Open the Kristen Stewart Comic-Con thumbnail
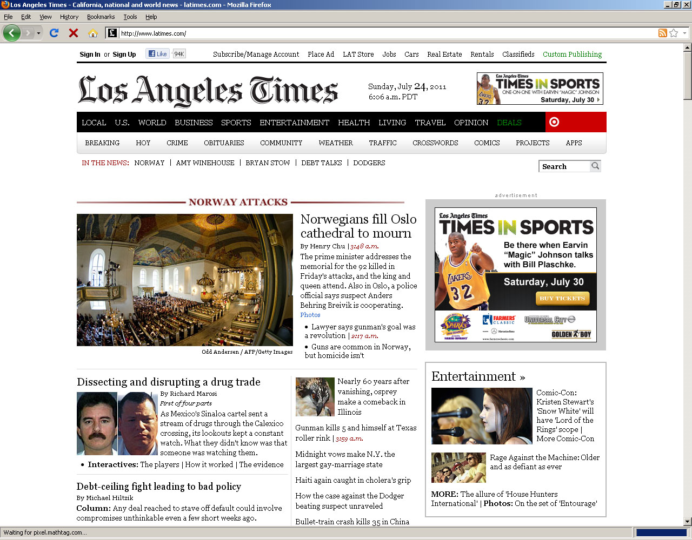 (x=482, y=416)
